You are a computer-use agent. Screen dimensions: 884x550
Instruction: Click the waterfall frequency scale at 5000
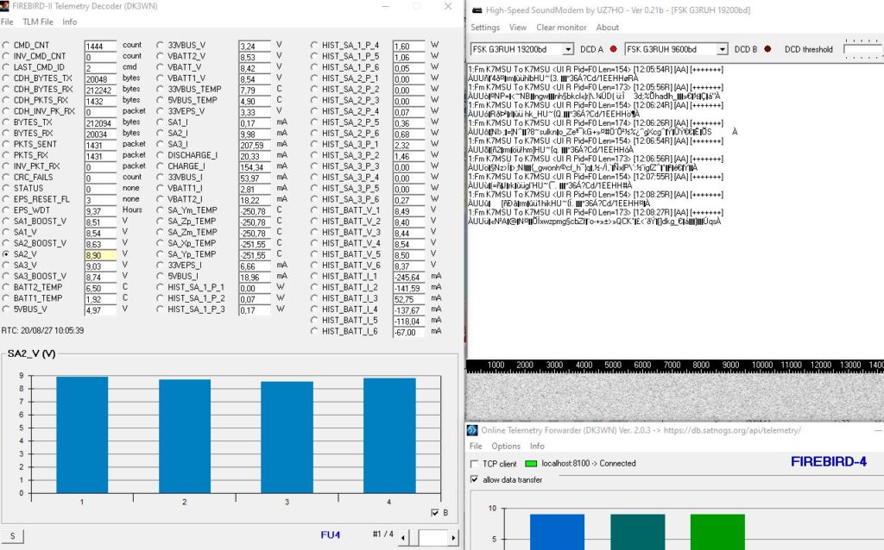point(613,366)
